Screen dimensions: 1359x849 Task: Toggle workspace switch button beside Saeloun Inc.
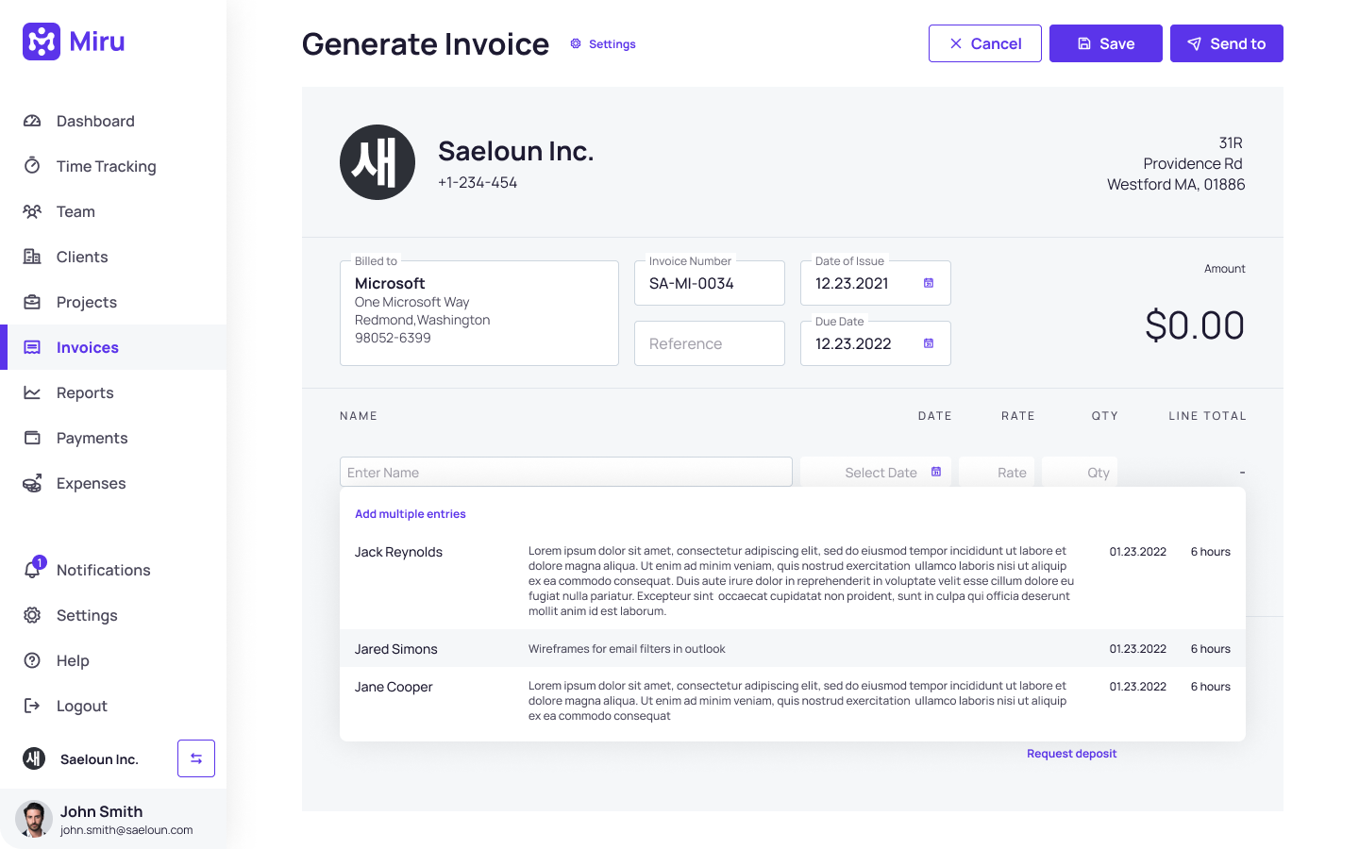[x=196, y=758]
